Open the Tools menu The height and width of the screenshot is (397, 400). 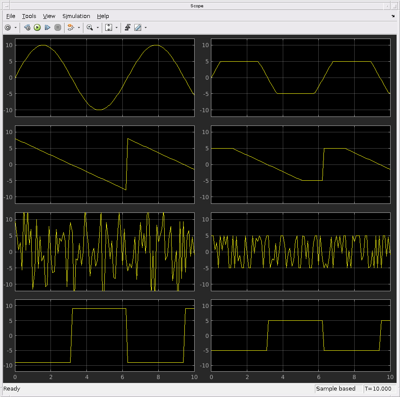[29, 16]
